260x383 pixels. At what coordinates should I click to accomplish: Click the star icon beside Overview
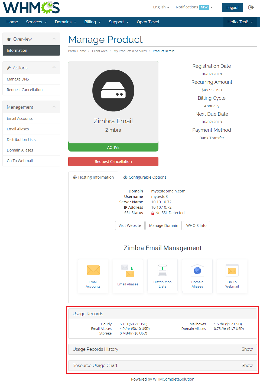(9, 39)
